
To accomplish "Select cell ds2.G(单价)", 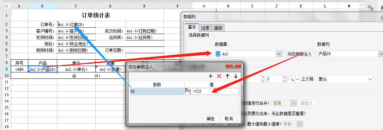I will tap(76, 69).
